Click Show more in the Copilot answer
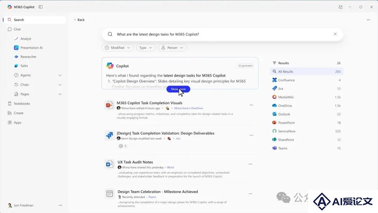Viewport: 378px width, 213px height. [178, 89]
